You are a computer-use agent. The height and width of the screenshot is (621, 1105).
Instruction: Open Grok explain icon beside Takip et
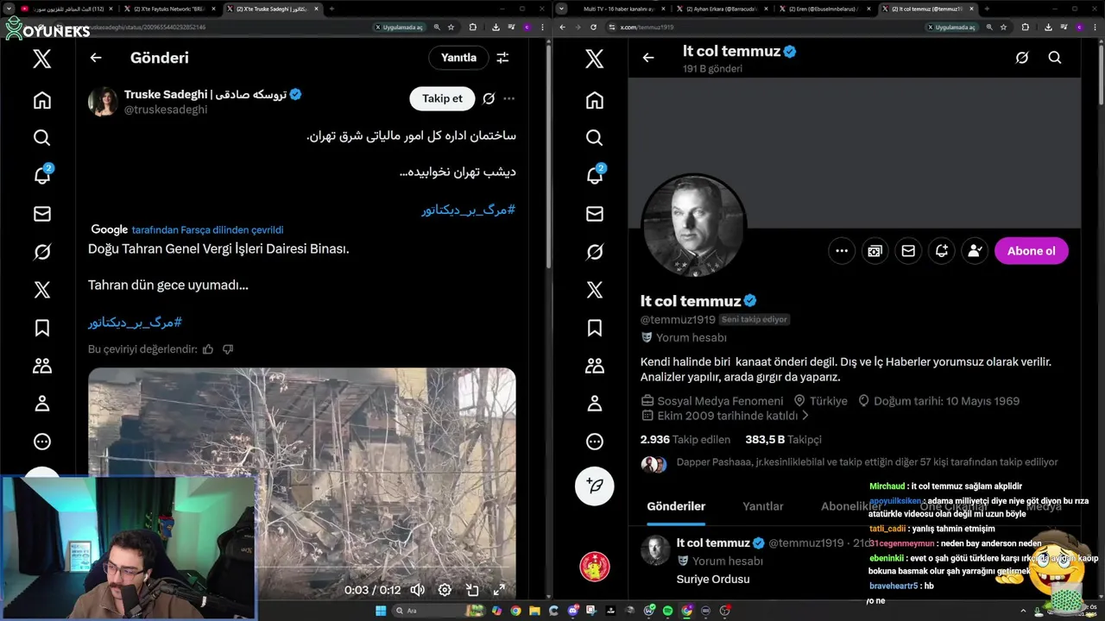point(489,98)
